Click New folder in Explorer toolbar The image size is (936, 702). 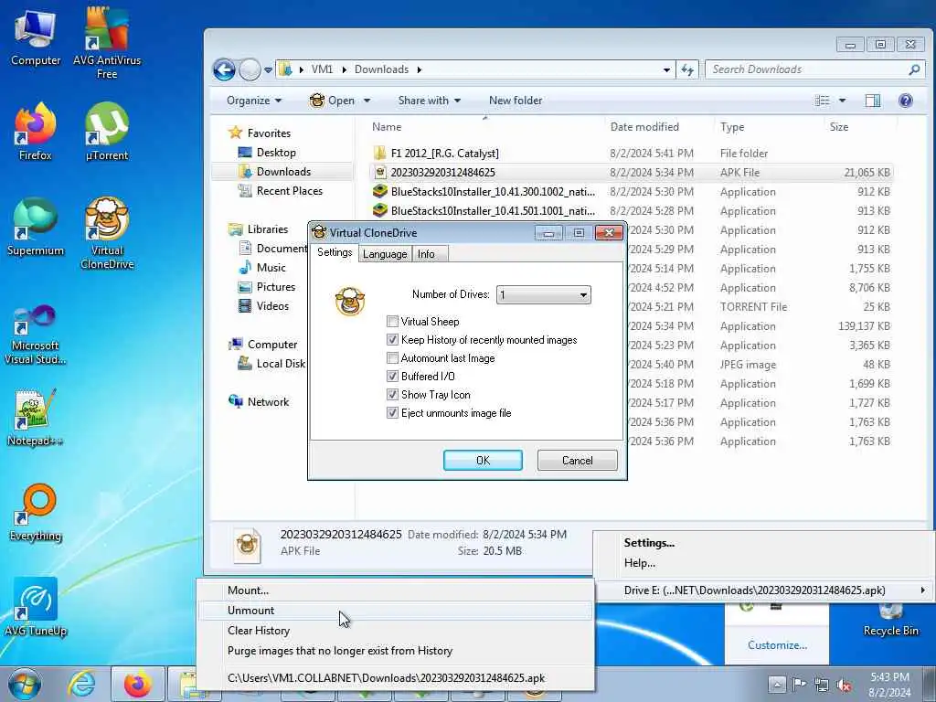[x=516, y=101]
